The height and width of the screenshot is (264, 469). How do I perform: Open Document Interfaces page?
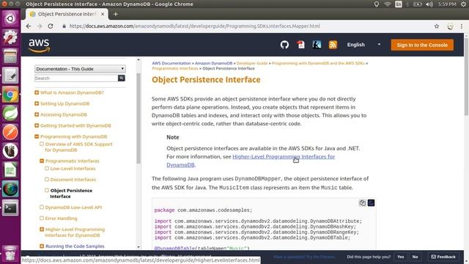click(73, 180)
